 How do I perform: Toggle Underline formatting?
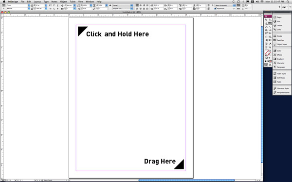coord(58,5)
